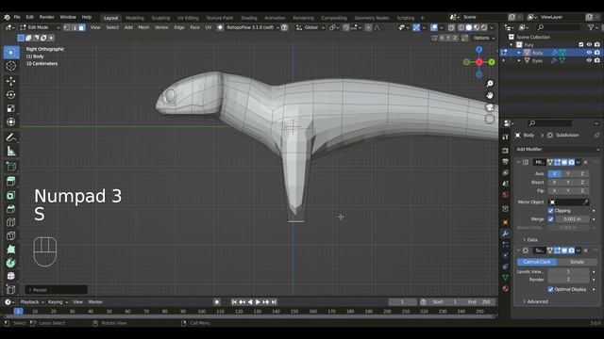Click the Play animation button
Image resolution: width=604 pixels, height=339 pixels.
(258, 302)
